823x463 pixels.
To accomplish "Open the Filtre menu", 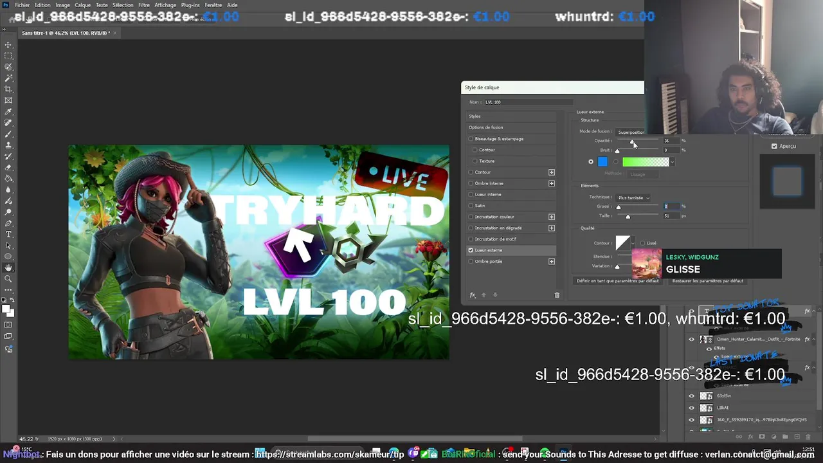I will pos(144,5).
